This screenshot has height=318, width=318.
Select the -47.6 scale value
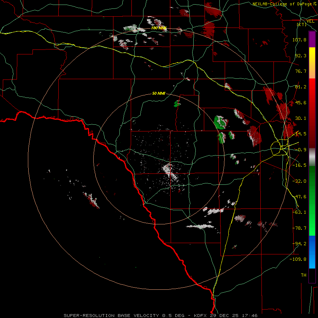(x=299, y=197)
